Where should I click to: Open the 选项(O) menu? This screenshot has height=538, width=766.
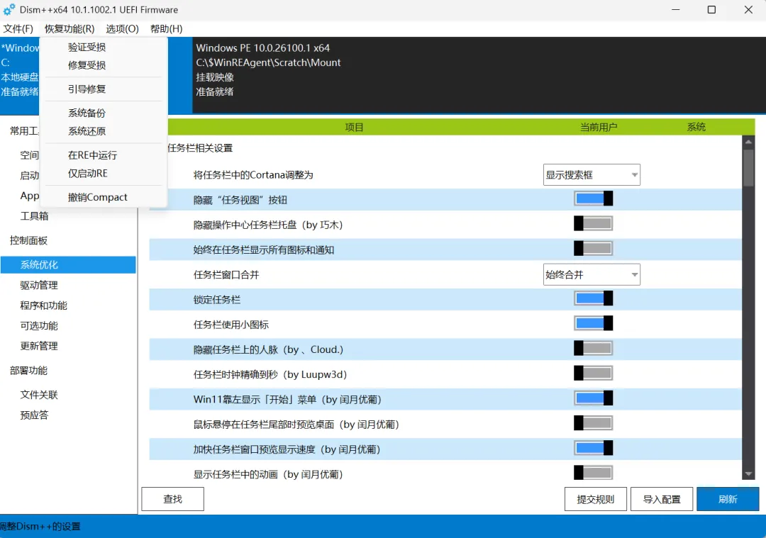(x=122, y=29)
